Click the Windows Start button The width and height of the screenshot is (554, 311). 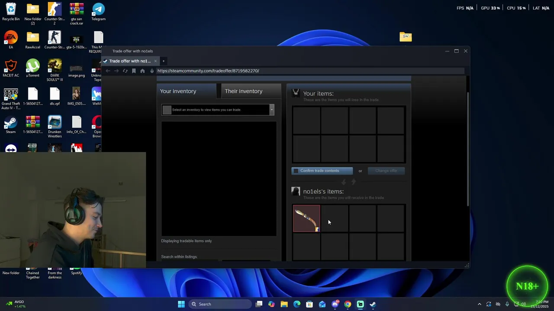[181, 304]
